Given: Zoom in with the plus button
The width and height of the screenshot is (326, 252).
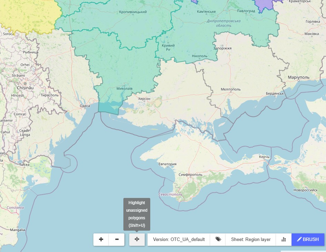Looking at the screenshot, I should point(101,239).
